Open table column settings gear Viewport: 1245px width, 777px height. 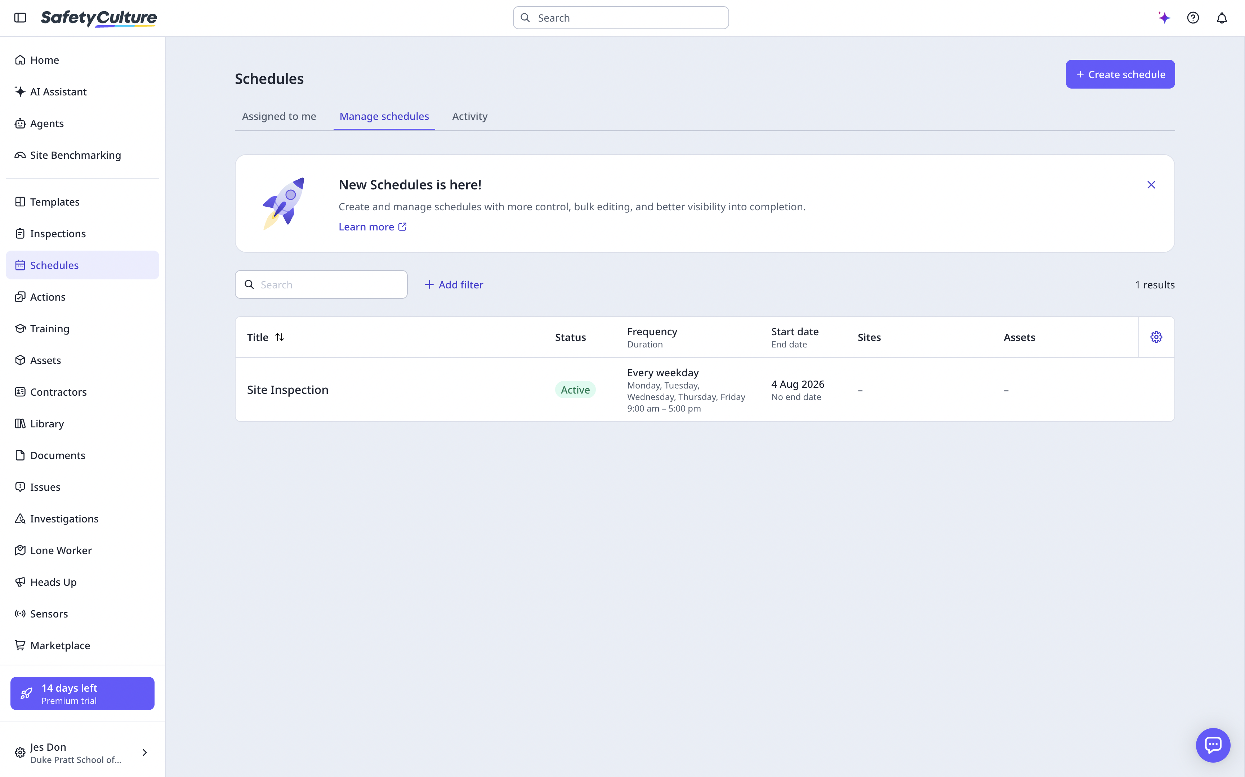pos(1156,337)
